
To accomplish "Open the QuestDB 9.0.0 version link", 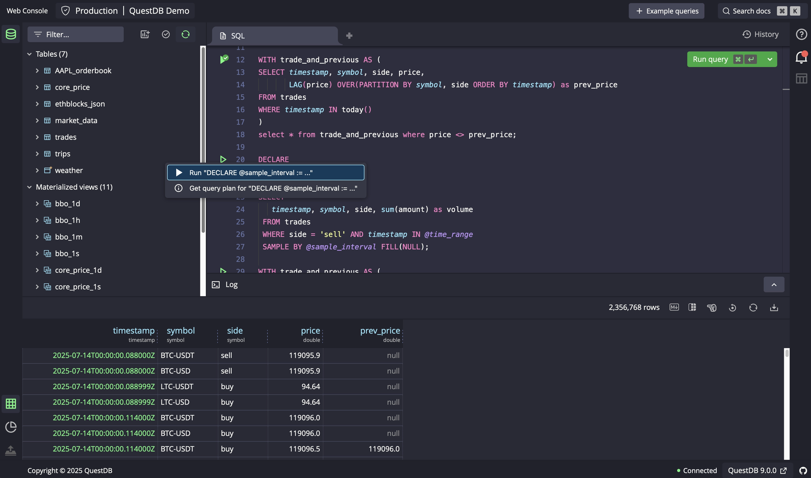I will coord(757,470).
